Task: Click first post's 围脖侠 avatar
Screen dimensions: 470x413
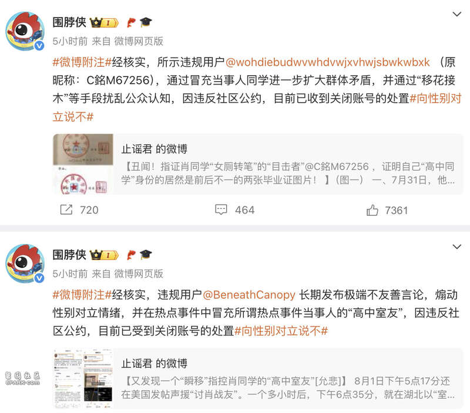Action: pyautogui.click(x=25, y=31)
